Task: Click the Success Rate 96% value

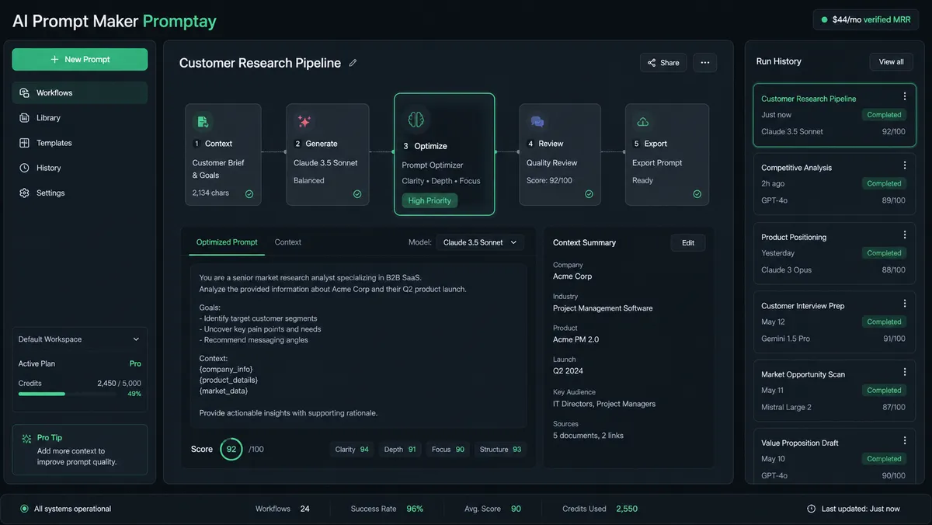Action: click(415, 509)
